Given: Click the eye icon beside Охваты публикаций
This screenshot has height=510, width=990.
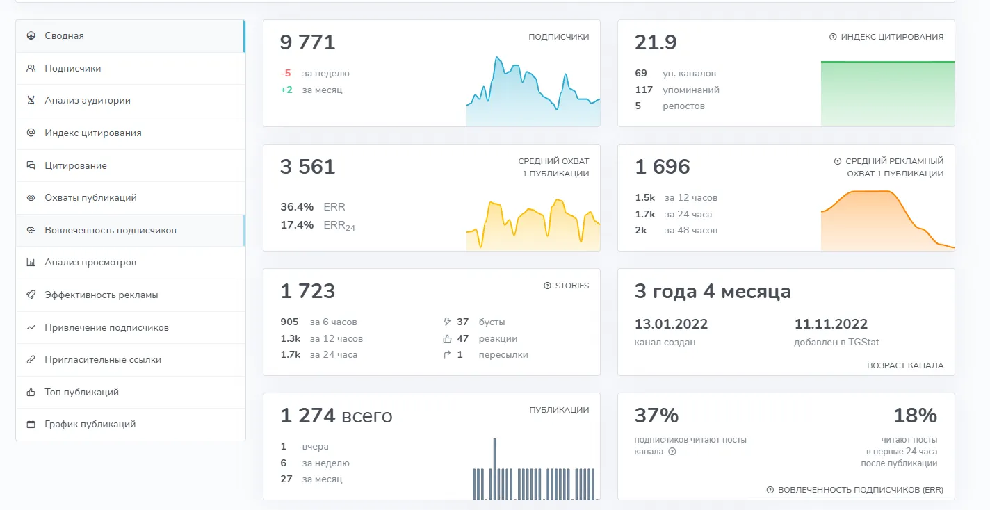Looking at the screenshot, I should click(31, 197).
